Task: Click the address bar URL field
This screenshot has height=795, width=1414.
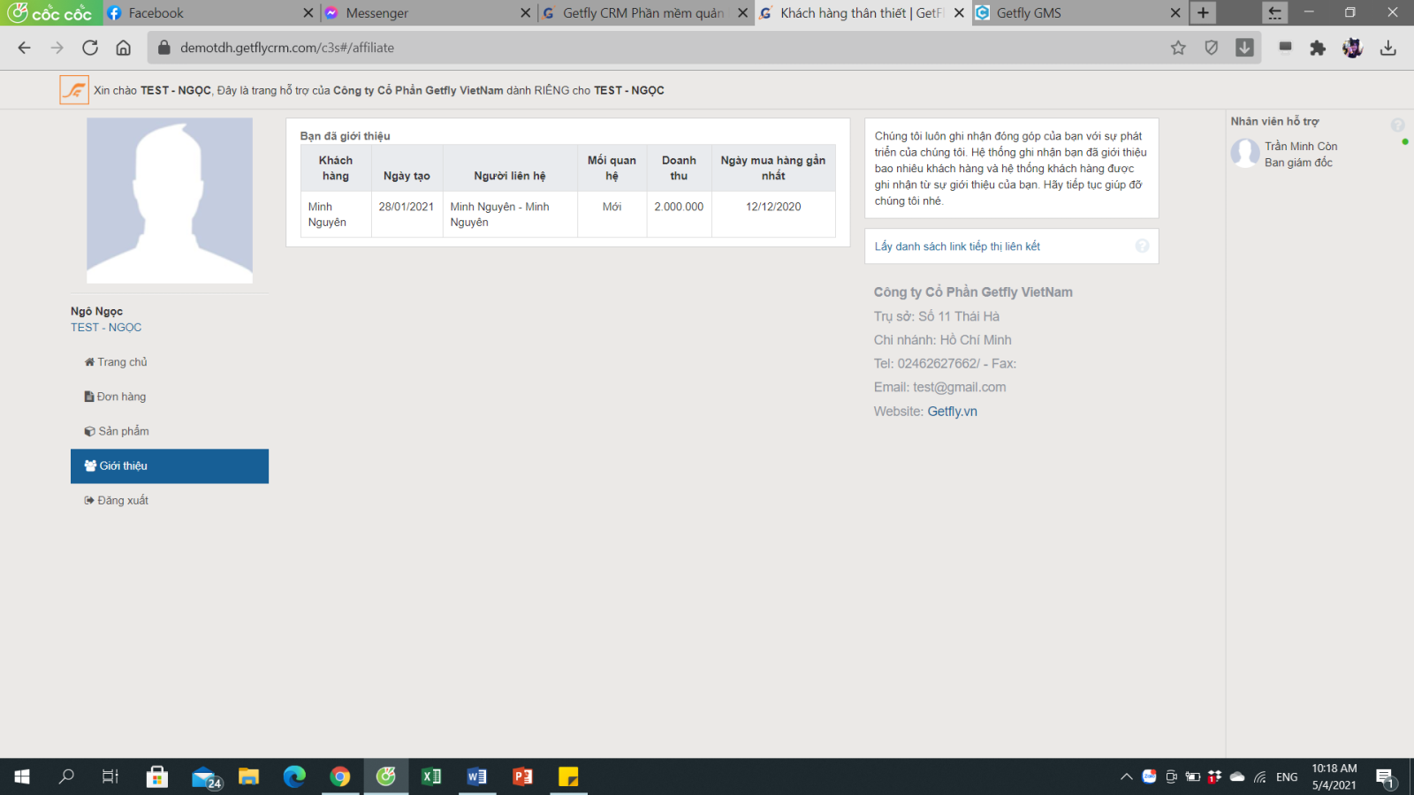Action: click(x=619, y=48)
